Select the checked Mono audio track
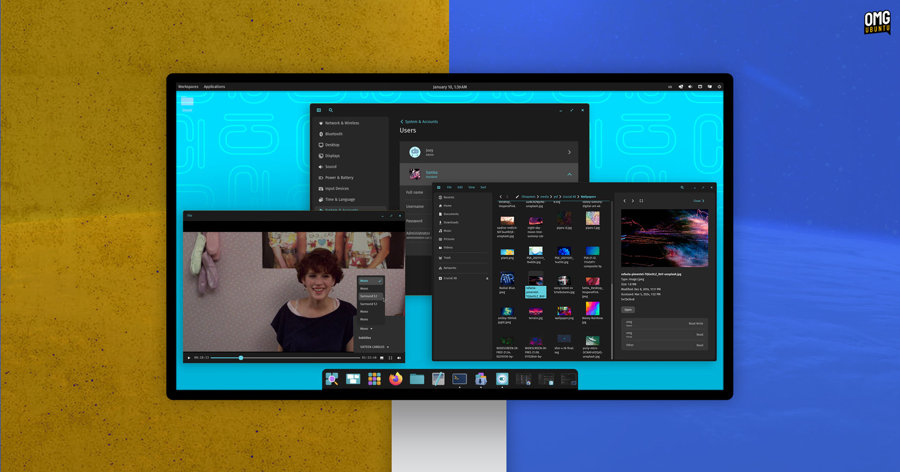This screenshot has width=900, height=472. 371,281
